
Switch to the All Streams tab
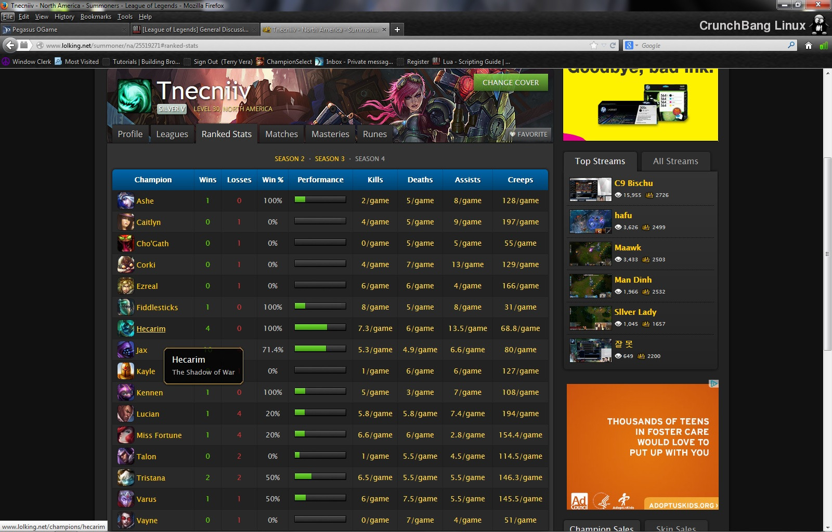675,161
